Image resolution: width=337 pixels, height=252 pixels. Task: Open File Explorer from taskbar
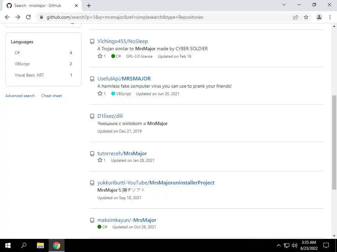click(x=40, y=245)
